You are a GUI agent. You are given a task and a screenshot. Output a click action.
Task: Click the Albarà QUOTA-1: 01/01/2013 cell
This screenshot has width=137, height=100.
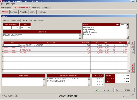(x=51, y=45)
